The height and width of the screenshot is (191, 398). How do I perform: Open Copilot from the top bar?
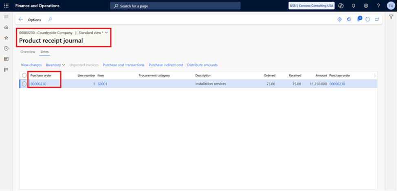[x=341, y=6]
